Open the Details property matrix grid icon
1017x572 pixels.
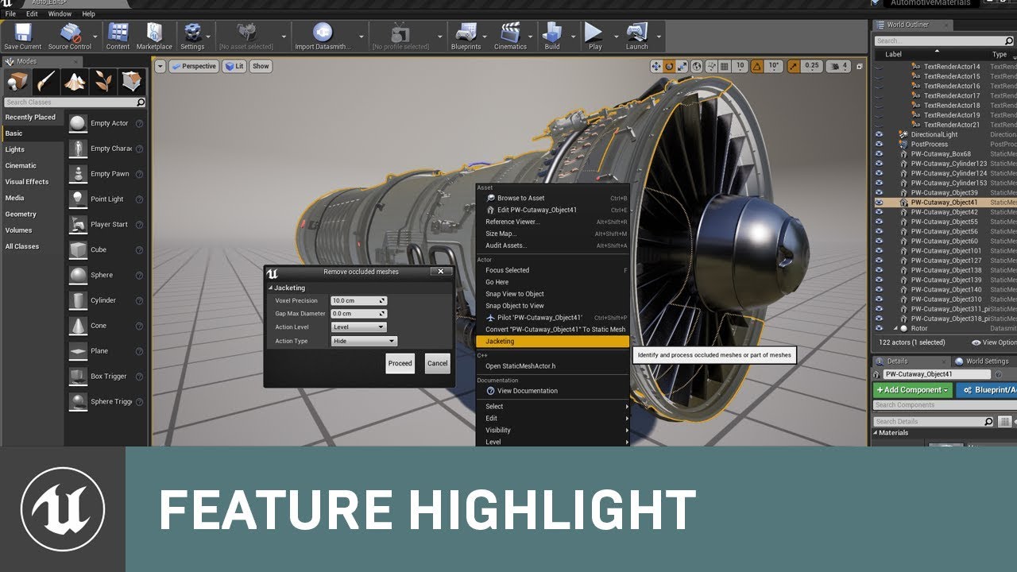(1005, 422)
